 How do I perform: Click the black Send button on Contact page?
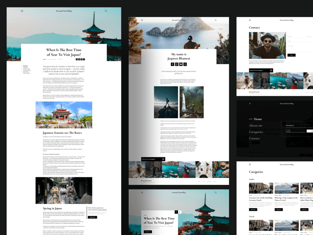(x=291, y=55)
